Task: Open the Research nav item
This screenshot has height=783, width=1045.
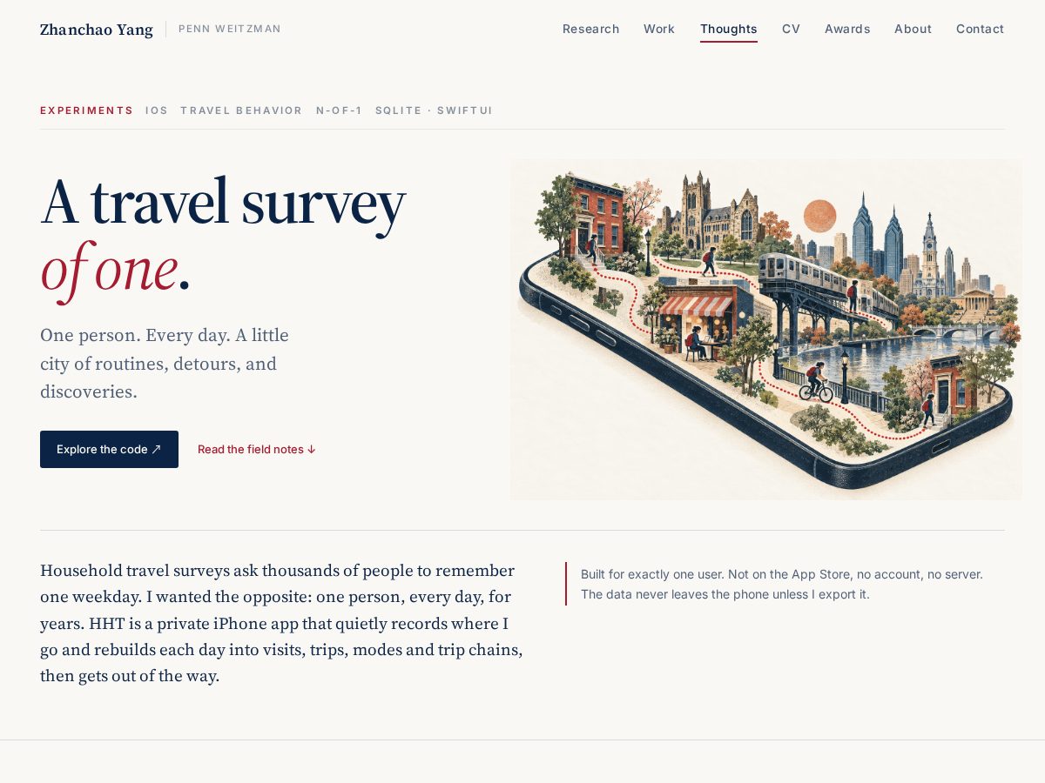Action: point(590,29)
